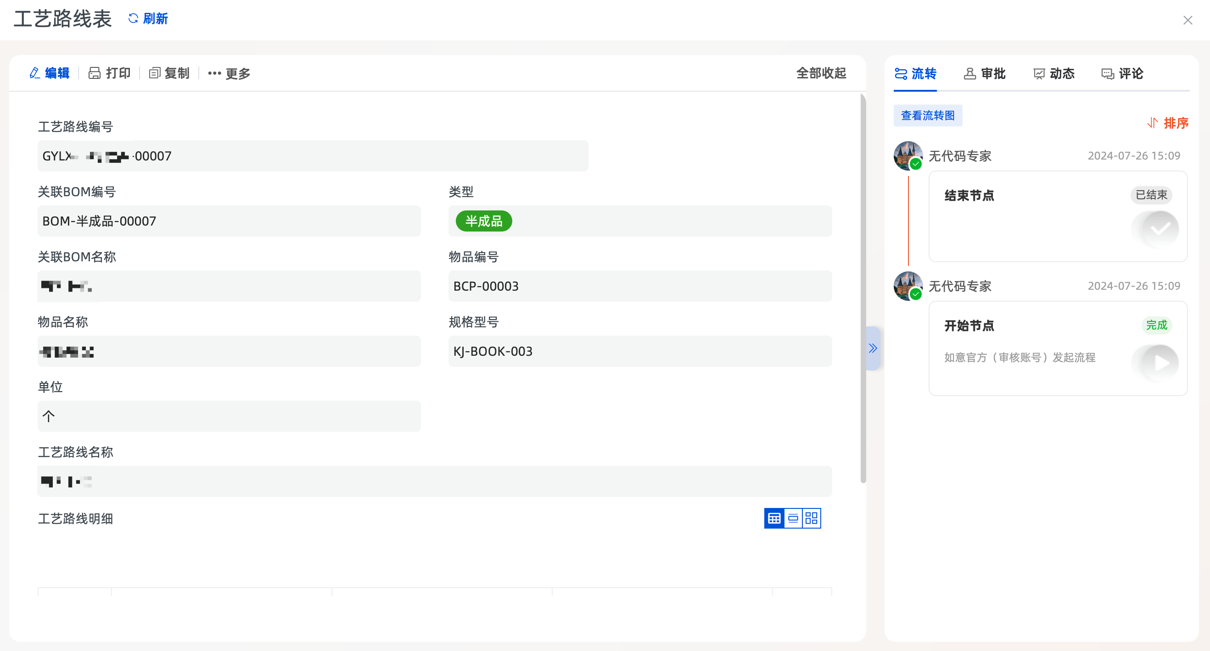Click the BOM-半成品-00007 field
The image size is (1210, 651).
229,221
